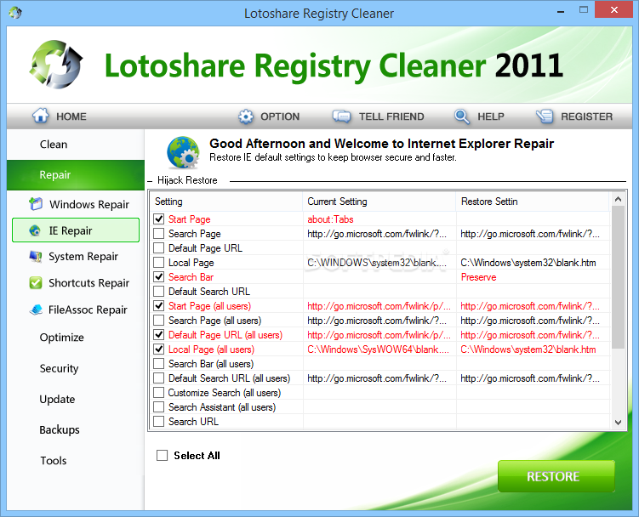Click the Setting column header
The image size is (639, 517).
[226, 202]
